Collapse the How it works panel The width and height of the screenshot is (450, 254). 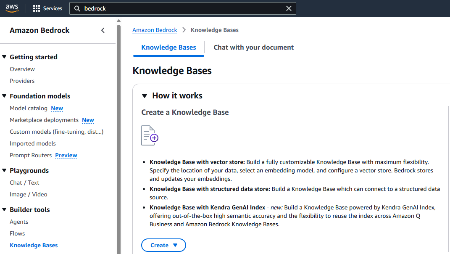[x=145, y=96]
